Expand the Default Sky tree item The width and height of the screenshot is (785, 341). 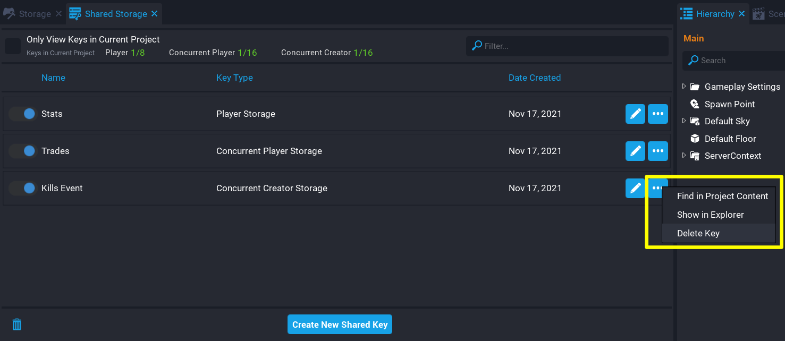pyautogui.click(x=684, y=121)
